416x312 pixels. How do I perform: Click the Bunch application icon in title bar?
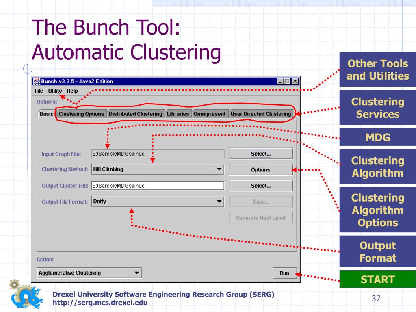[37, 81]
